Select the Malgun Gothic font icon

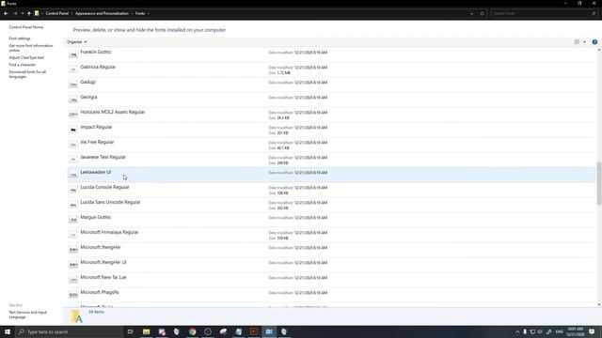[x=73, y=220]
